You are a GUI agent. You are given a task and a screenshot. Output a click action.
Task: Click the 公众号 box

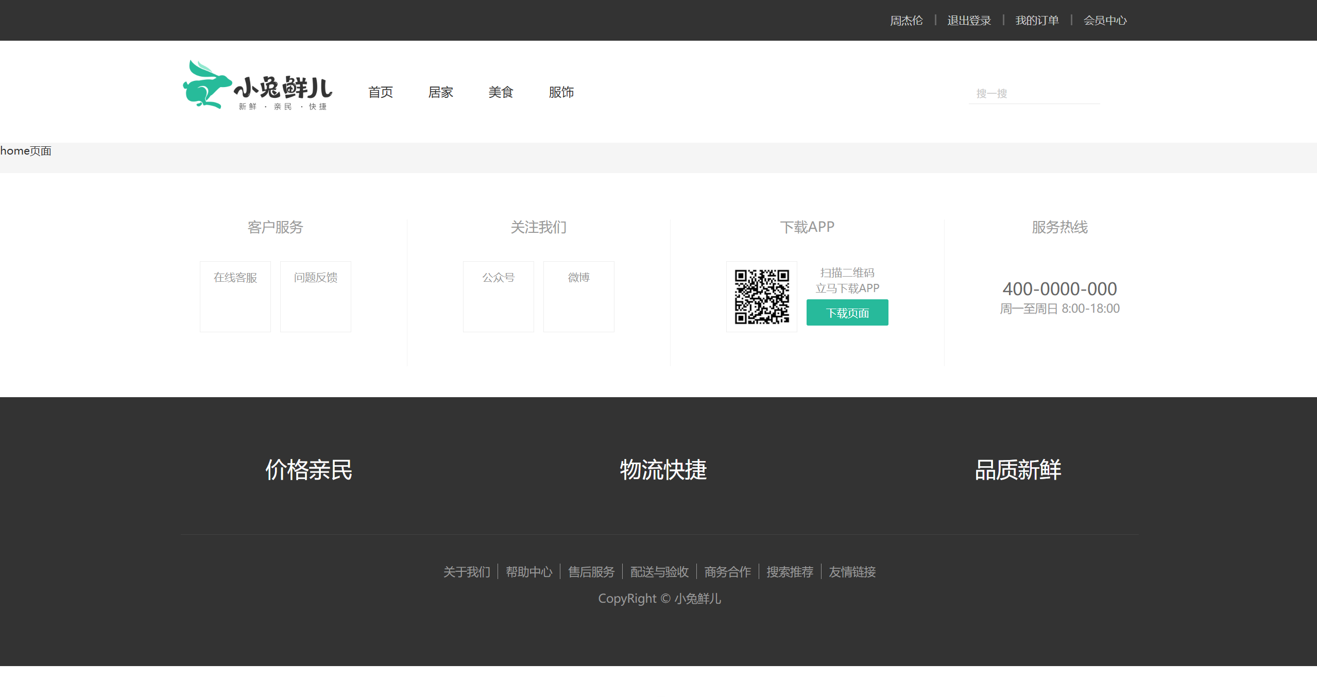(x=499, y=296)
